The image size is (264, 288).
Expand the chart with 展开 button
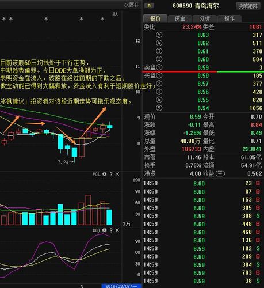[x=132, y=5]
